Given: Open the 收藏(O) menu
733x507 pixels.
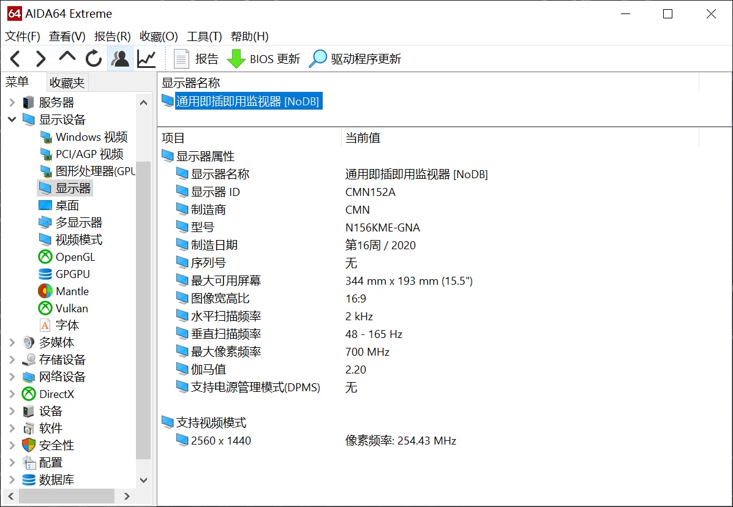Looking at the screenshot, I should [x=159, y=37].
